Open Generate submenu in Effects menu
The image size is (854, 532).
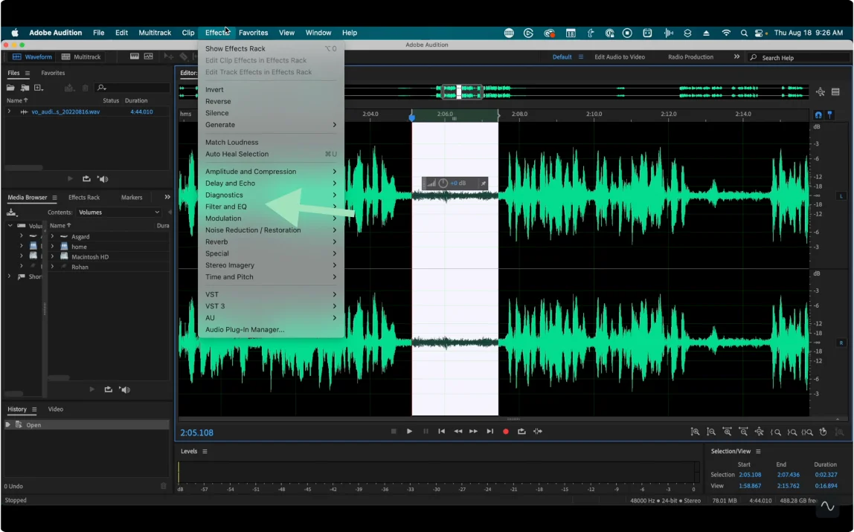[x=271, y=125]
